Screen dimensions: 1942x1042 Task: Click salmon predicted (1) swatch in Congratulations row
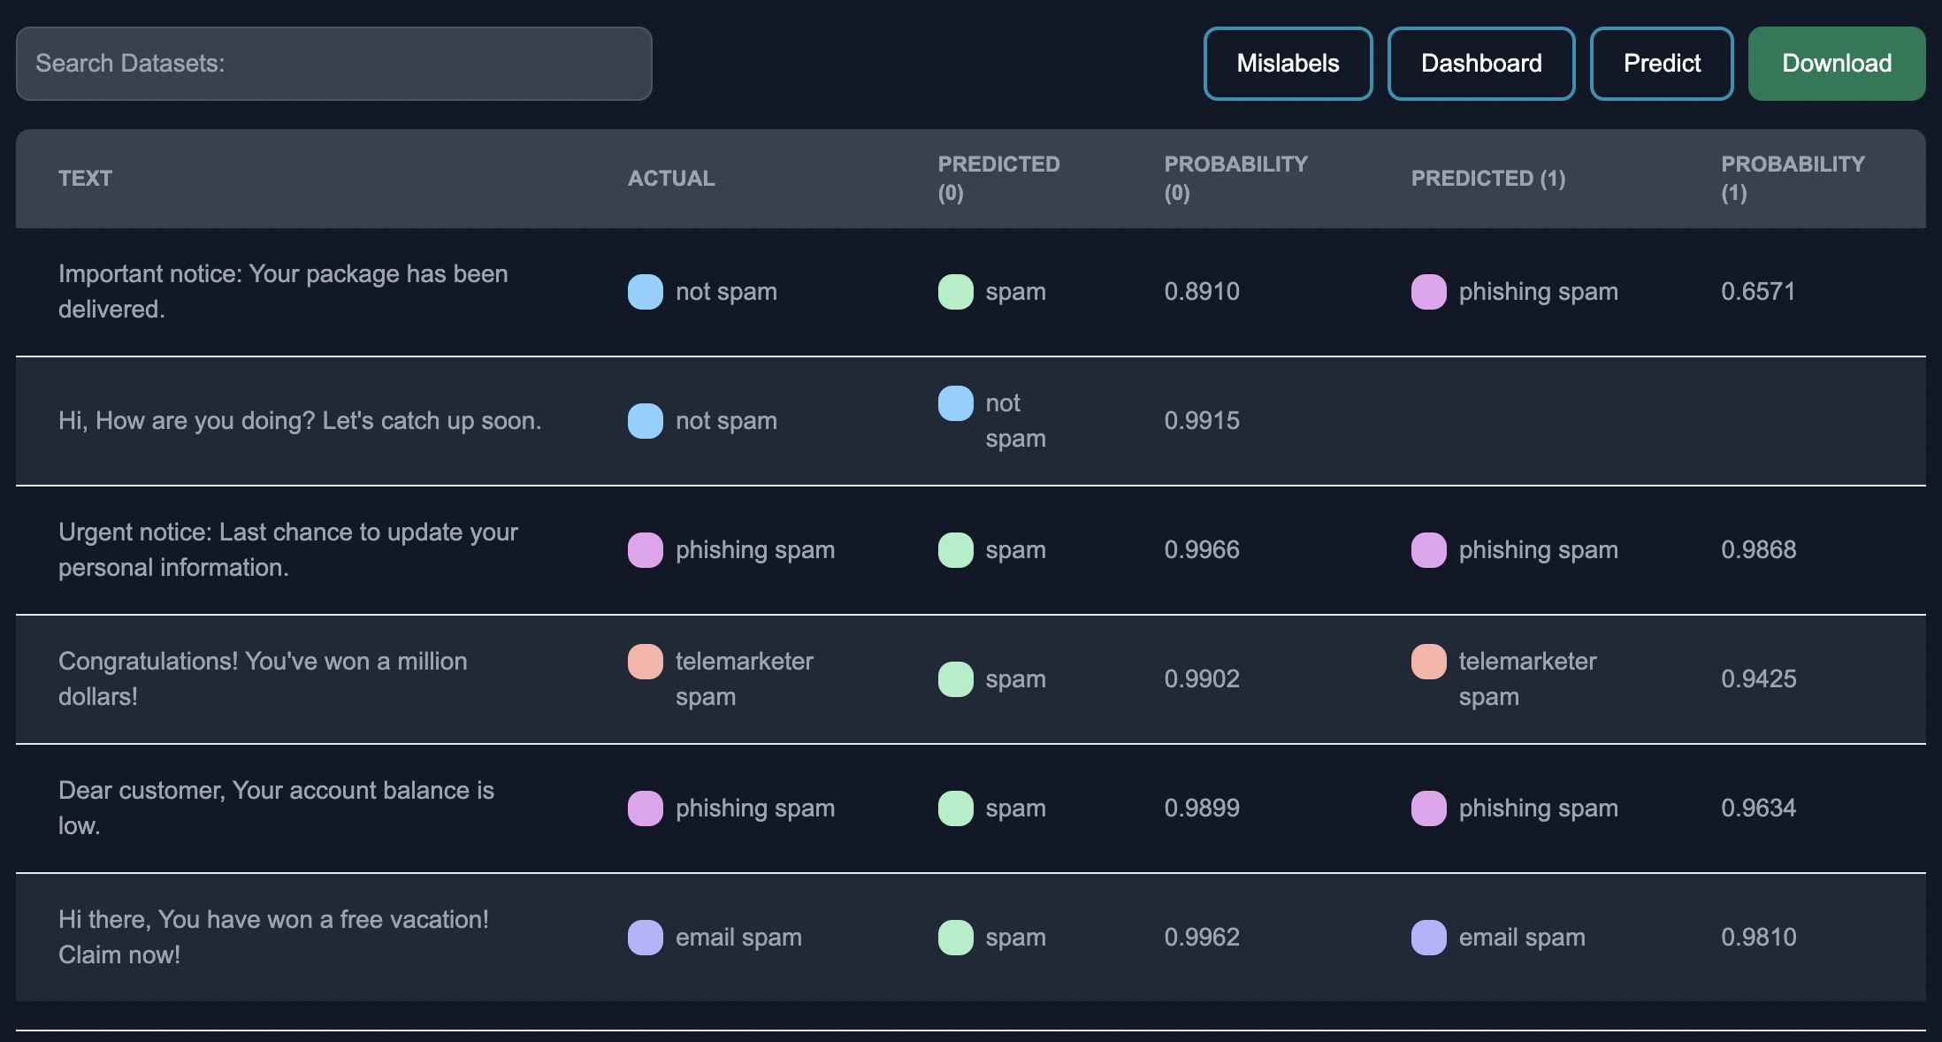[x=1429, y=662]
